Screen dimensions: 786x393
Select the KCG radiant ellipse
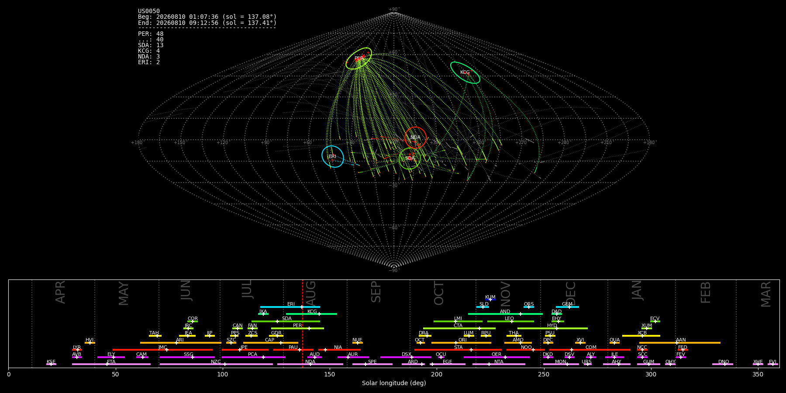(465, 72)
